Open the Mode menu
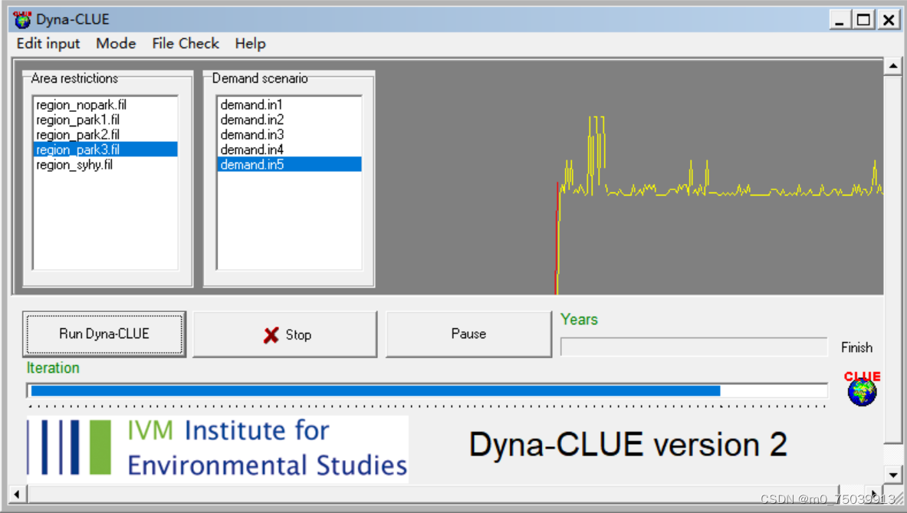This screenshot has height=513, width=907. pos(116,44)
